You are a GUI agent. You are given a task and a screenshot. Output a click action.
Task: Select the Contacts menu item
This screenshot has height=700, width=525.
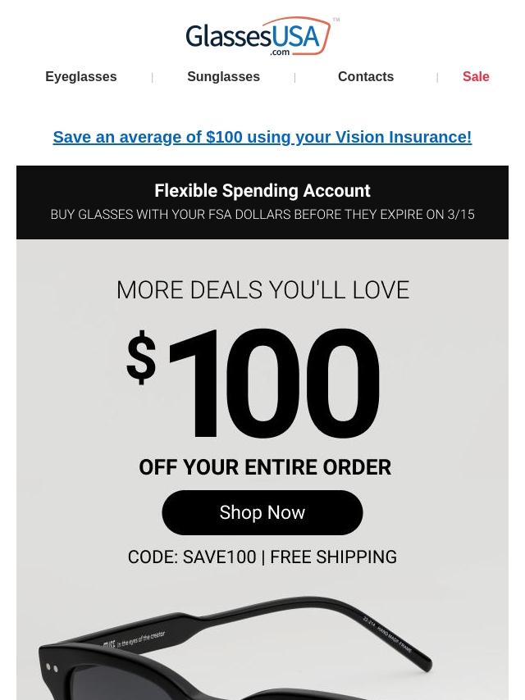tap(366, 77)
